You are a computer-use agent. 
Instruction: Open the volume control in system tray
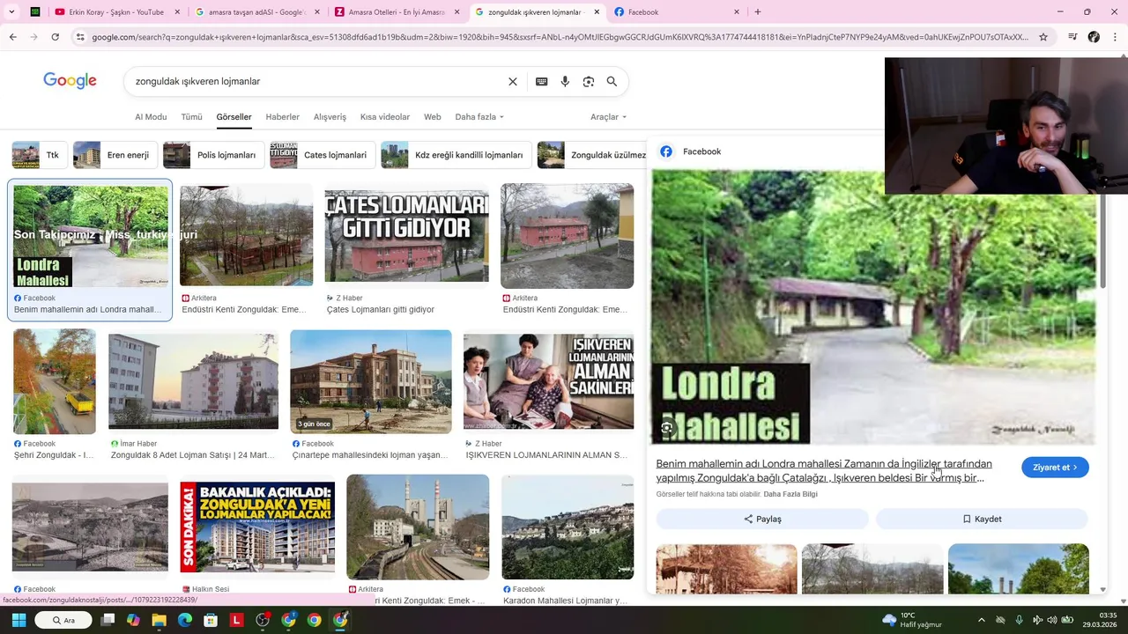pos(1051,620)
